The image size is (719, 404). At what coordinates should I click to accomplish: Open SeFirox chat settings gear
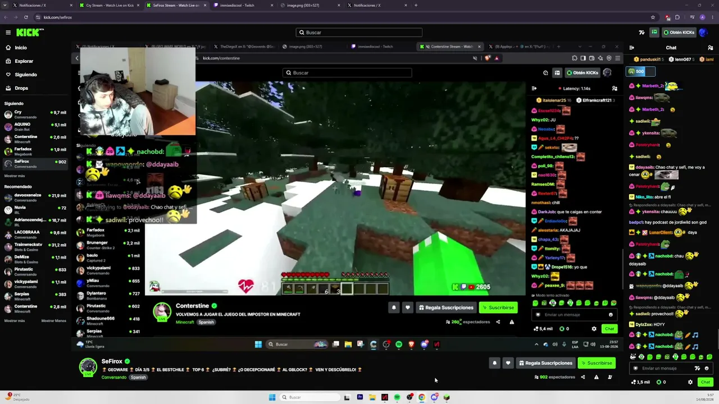pyautogui.click(x=690, y=382)
